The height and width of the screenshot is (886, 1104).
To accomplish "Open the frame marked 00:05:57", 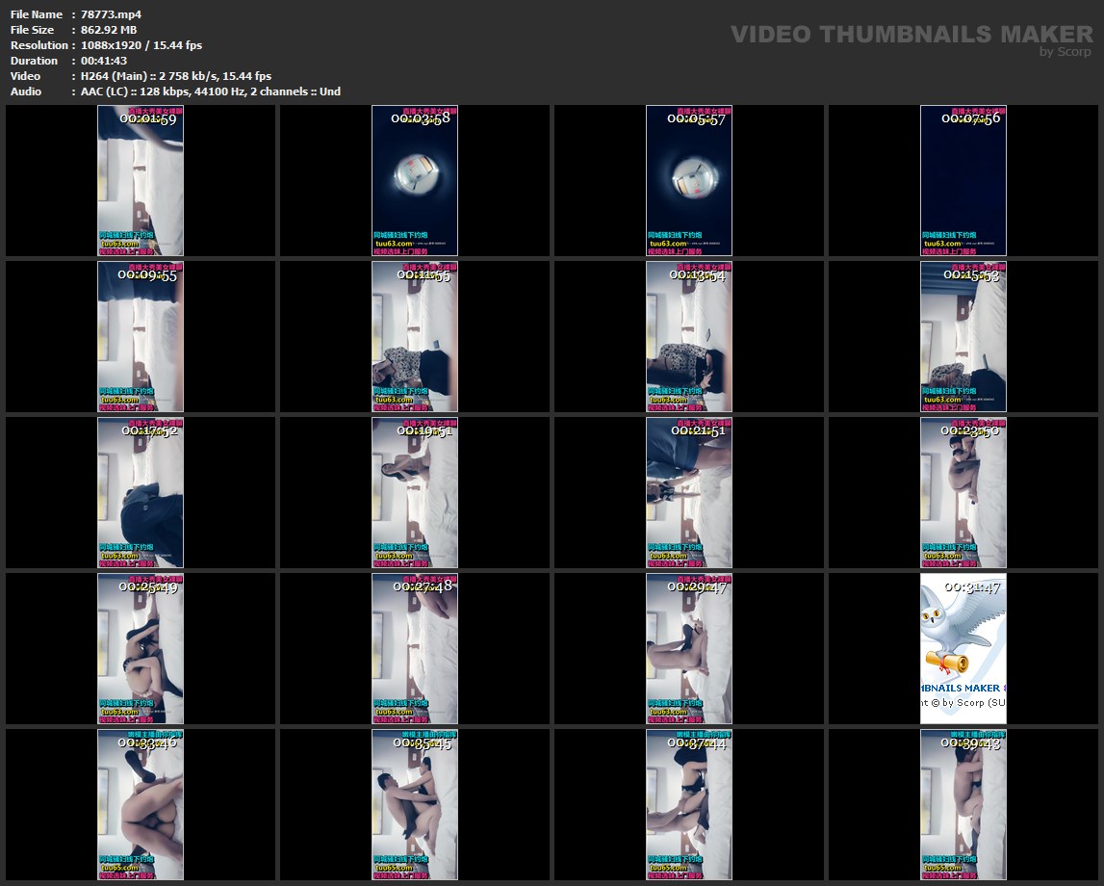I will point(689,181).
